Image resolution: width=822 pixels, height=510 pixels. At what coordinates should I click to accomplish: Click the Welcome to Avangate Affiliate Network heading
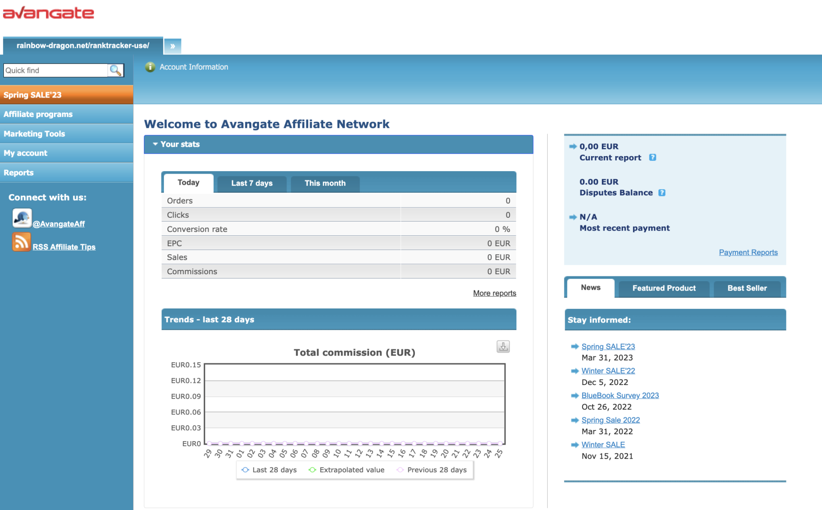267,124
